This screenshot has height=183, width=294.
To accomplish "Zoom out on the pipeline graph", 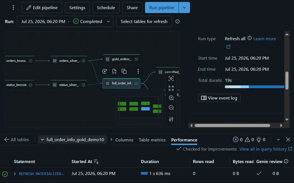I will (x=171, y=108).
